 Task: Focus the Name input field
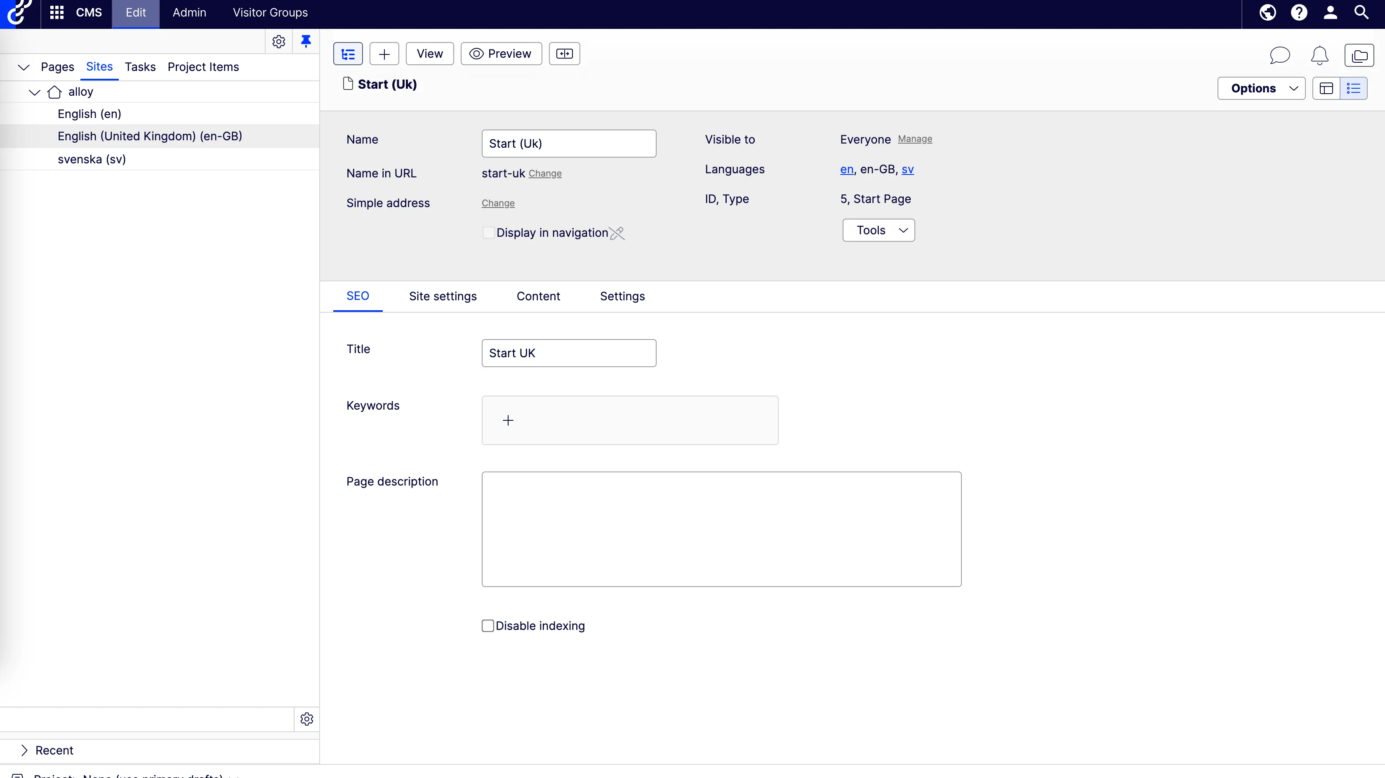point(569,144)
